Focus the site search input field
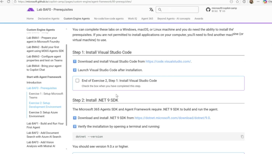Screen dimensions: 272x154 (x=180, y=10)
